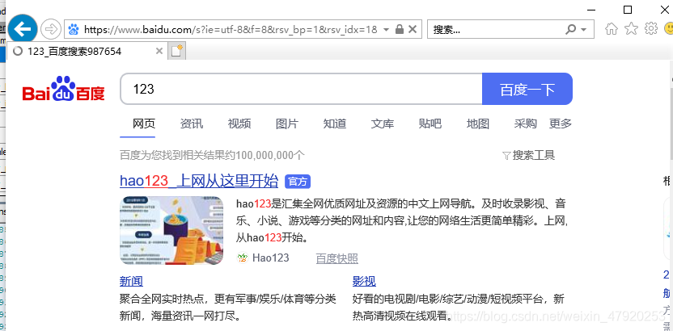Open Favorites star icon
The width and height of the screenshot is (673, 331).
pos(631,29)
